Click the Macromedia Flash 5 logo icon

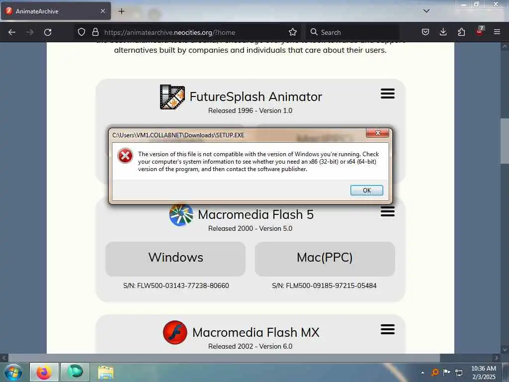[181, 214]
